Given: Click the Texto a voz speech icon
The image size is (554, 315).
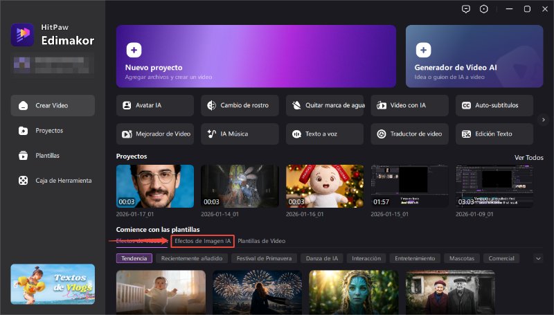Looking at the screenshot, I should [296, 134].
